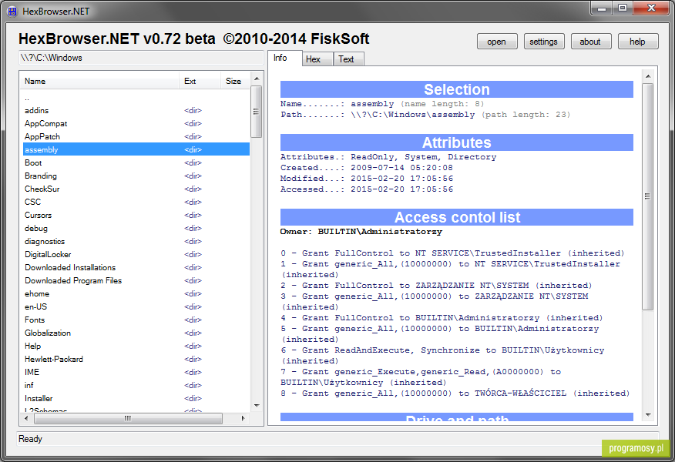This screenshot has height=462, width=675.
Task: Select the debug folder
Action: (x=136, y=229)
